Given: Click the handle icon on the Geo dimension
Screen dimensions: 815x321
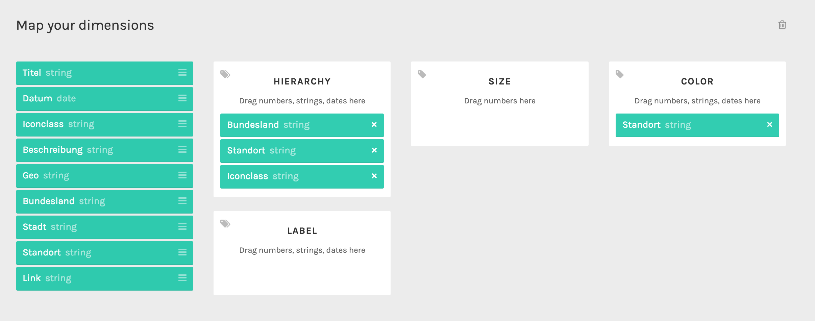Looking at the screenshot, I should (182, 175).
